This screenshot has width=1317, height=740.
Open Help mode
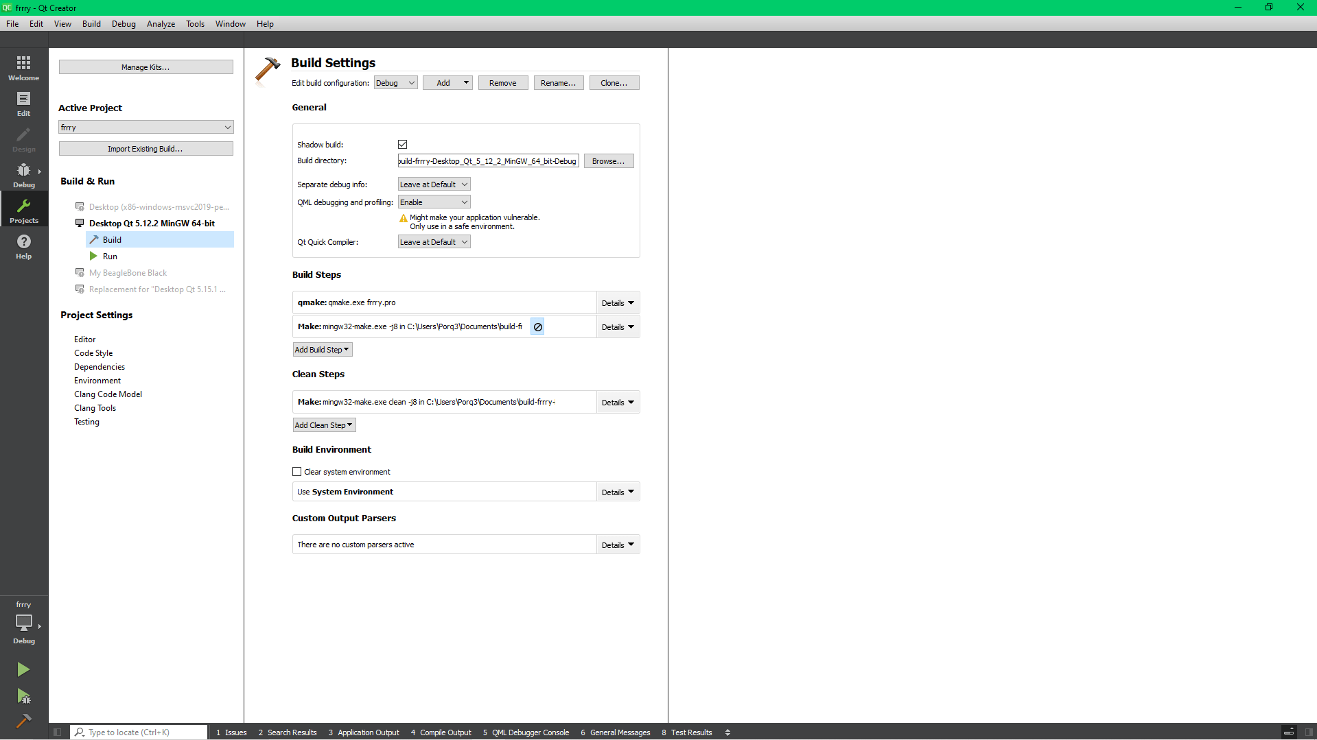point(24,246)
